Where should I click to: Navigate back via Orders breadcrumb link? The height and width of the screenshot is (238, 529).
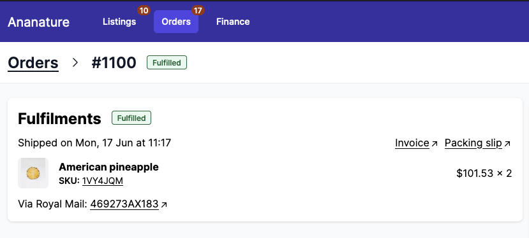pos(33,63)
